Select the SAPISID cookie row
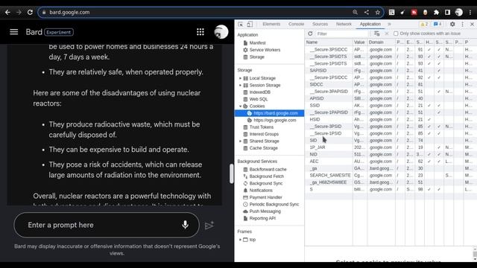Viewport: 477px width, 268px height. pos(391,71)
